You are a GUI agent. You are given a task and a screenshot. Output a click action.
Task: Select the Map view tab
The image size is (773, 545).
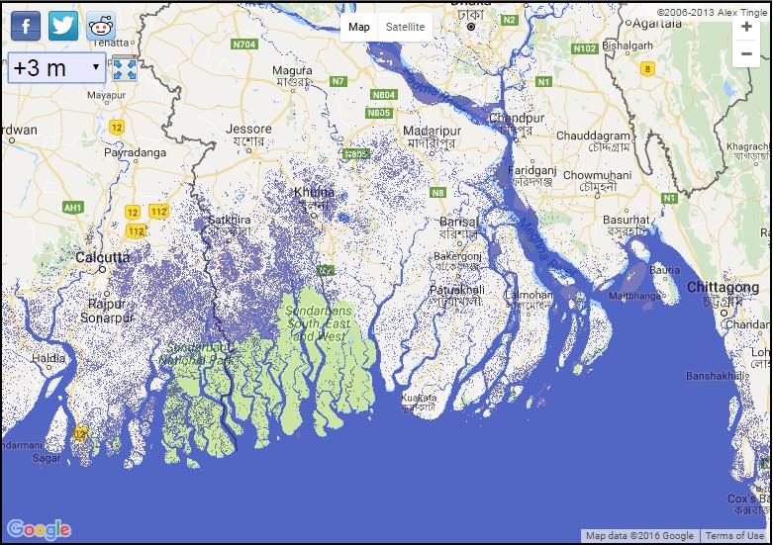coord(359,27)
